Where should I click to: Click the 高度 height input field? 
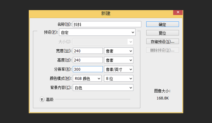click(88, 60)
